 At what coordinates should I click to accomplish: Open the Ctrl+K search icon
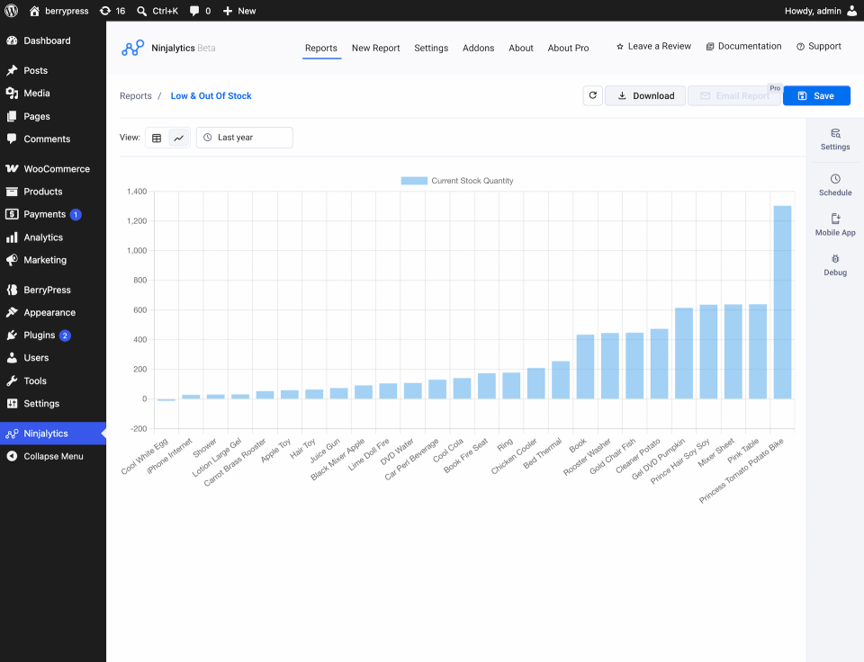click(141, 11)
